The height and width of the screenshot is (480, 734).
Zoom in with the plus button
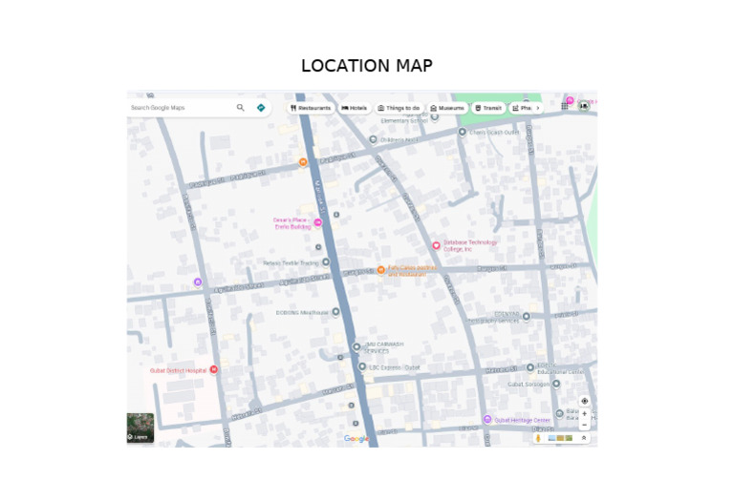(x=584, y=413)
